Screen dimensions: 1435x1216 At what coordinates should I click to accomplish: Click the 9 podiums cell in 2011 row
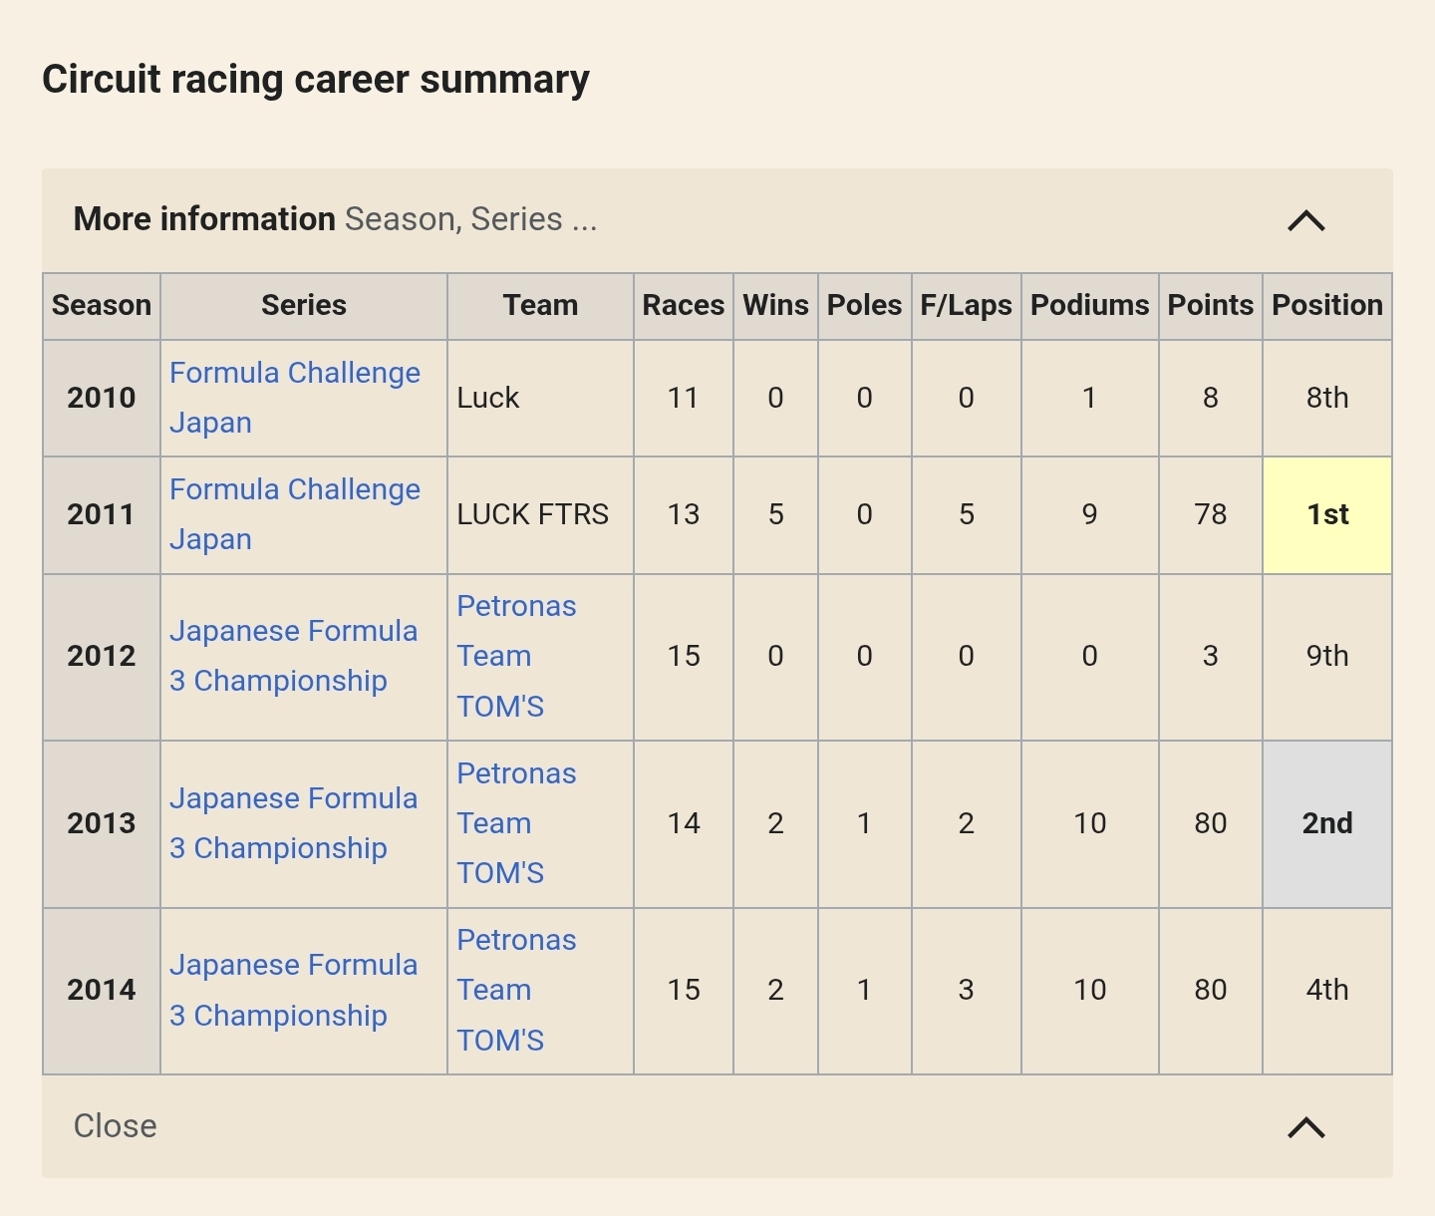click(1090, 514)
